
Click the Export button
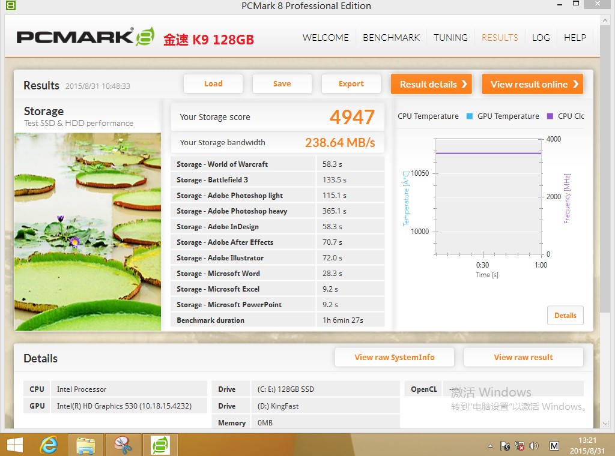[351, 84]
